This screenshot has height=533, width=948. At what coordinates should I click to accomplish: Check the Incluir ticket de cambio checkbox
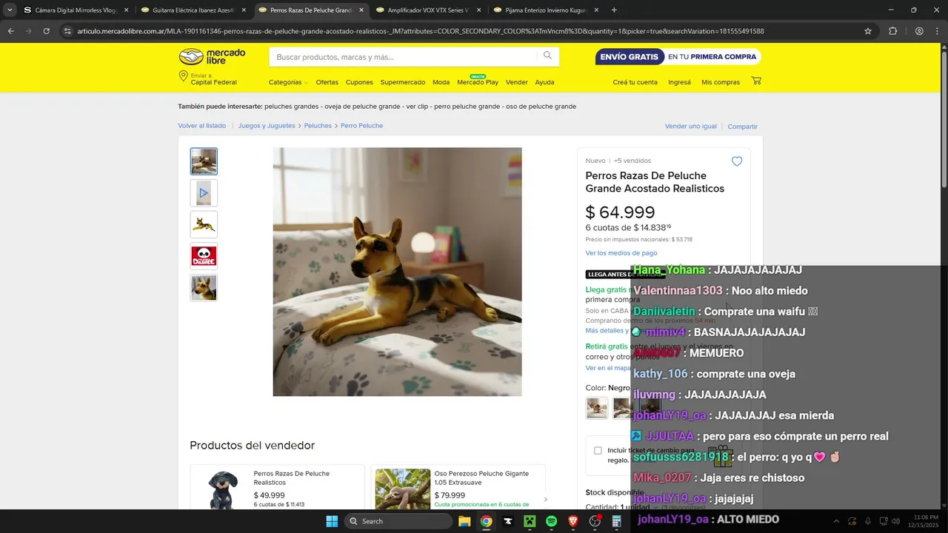(x=598, y=450)
